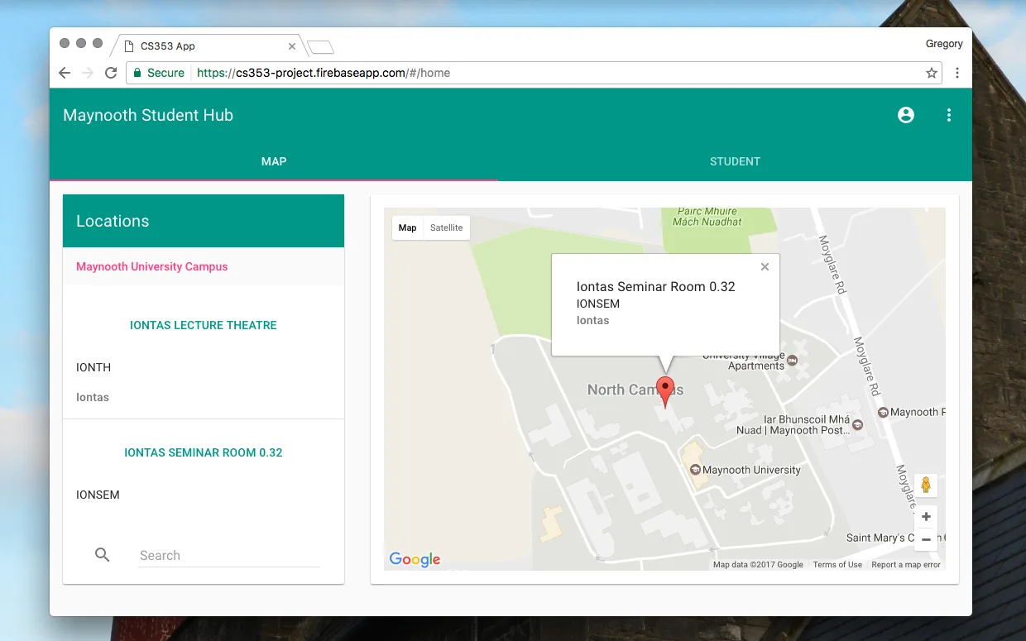Screen dimensions: 1026x641
Task: Bookmark page with the star icon
Action: [x=932, y=73]
